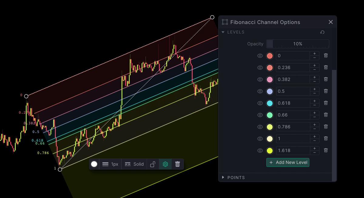364x198 pixels.
Task: Toggle visibility of the 1.618 level
Action: pos(260,150)
